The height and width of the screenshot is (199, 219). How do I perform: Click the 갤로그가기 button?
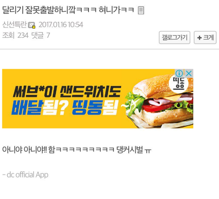click(174, 37)
